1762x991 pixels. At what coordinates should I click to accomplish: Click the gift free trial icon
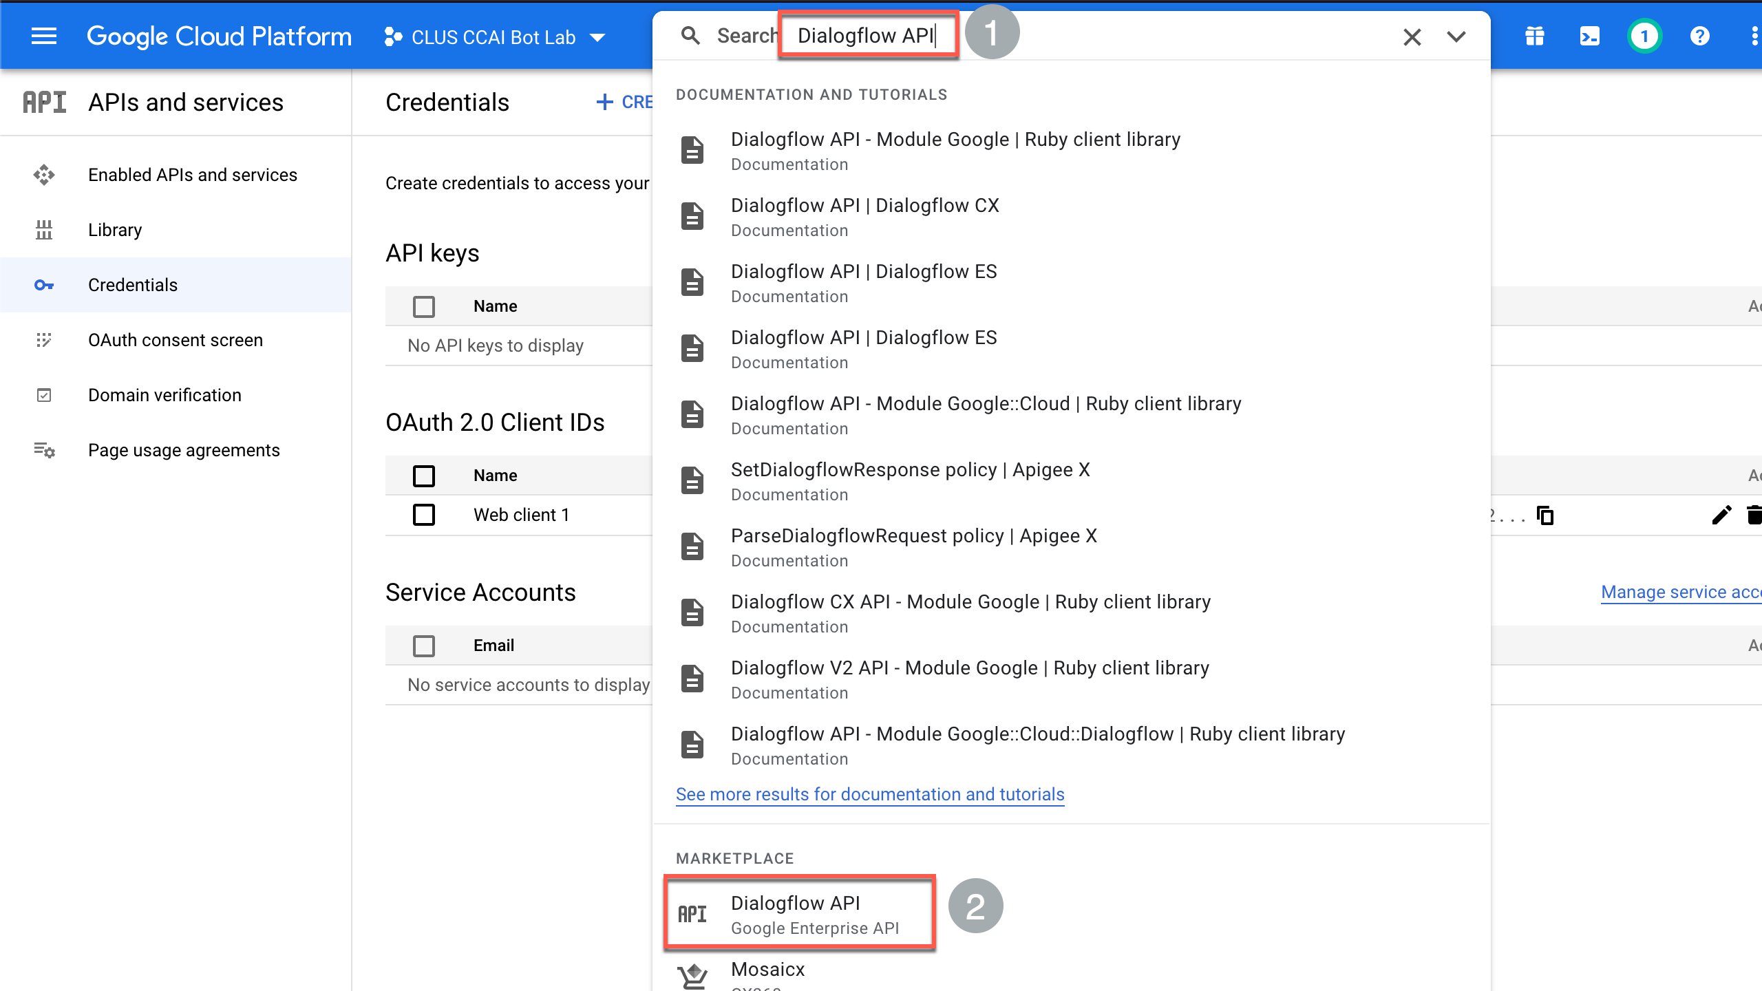[x=1534, y=36]
